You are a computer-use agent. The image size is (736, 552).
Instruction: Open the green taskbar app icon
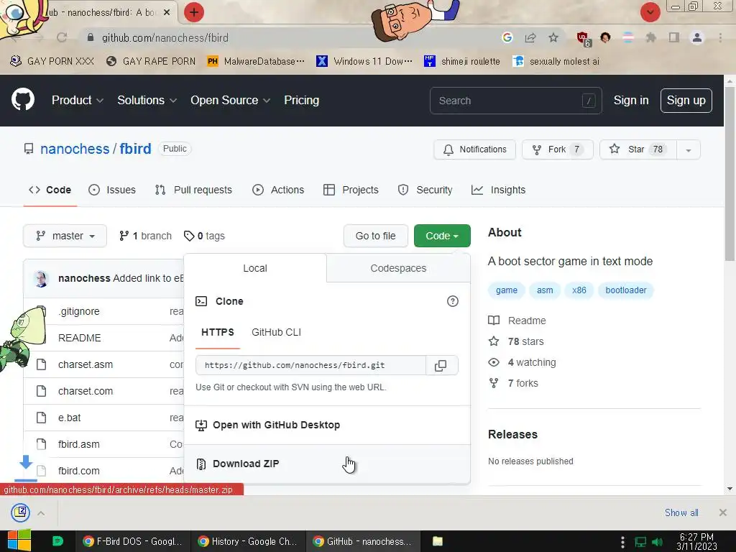click(x=57, y=541)
